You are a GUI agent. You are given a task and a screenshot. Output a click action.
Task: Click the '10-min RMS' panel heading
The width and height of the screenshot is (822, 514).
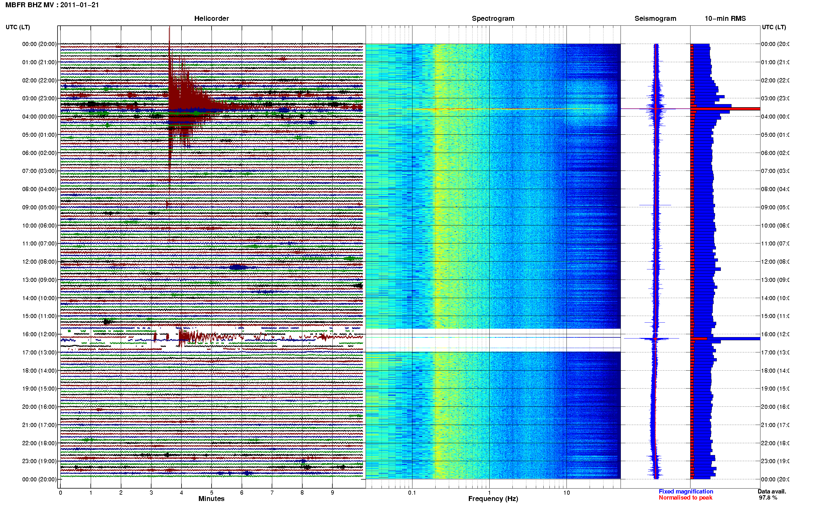pos(725,19)
